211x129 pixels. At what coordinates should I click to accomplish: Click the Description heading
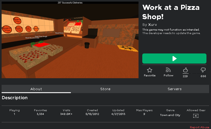15,98
